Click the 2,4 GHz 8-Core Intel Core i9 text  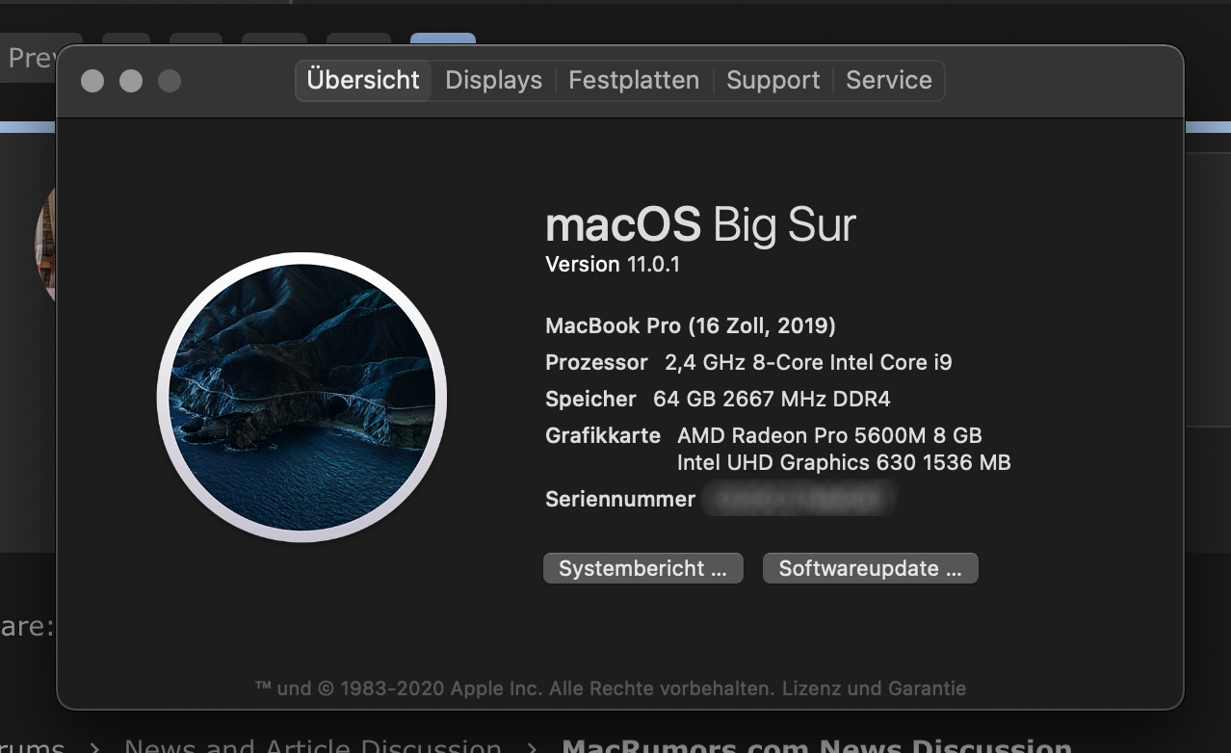[x=808, y=362]
